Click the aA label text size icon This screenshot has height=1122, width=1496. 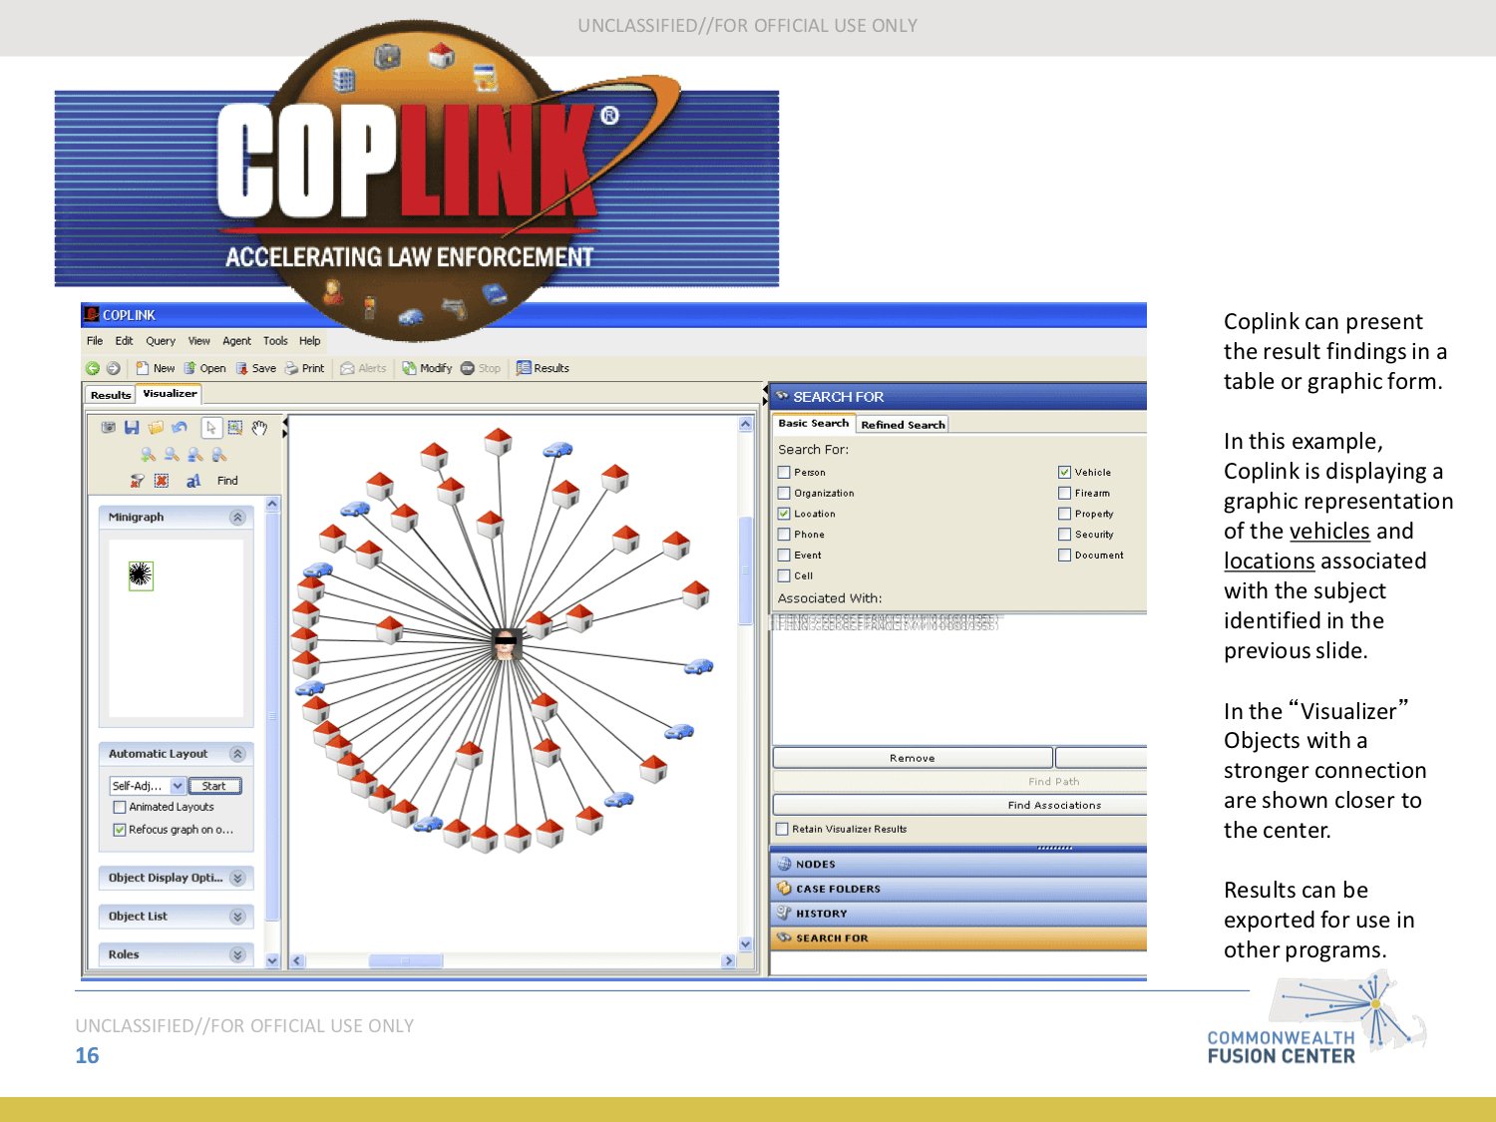[x=193, y=481]
